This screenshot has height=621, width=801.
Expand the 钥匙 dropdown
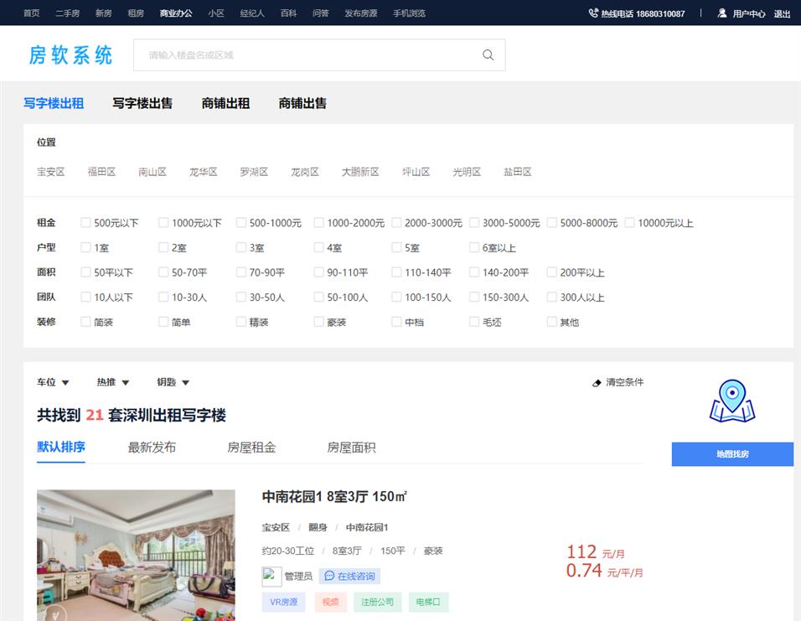[172, 382]
